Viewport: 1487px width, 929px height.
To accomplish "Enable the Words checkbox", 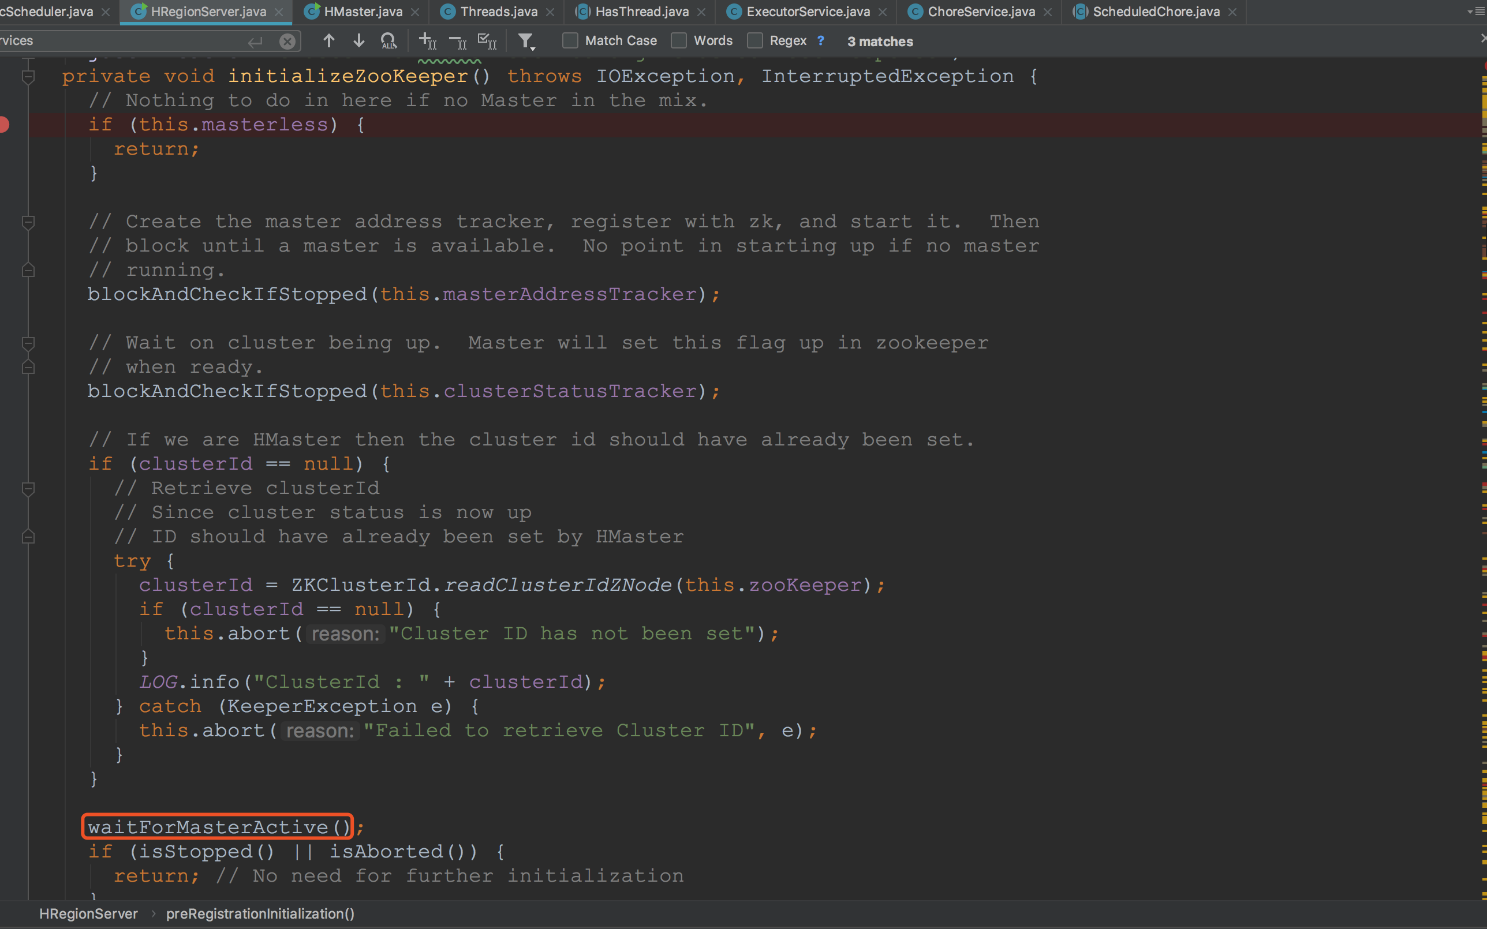I will pyautogui.click(x=679, y=41).
